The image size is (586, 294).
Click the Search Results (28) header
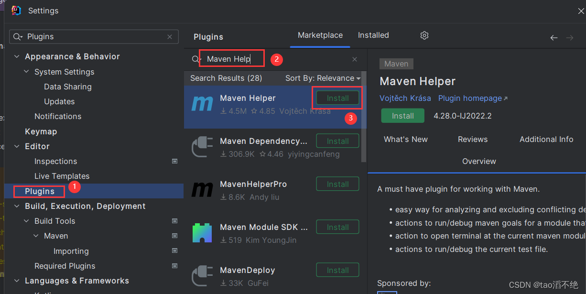coord(226,78)
